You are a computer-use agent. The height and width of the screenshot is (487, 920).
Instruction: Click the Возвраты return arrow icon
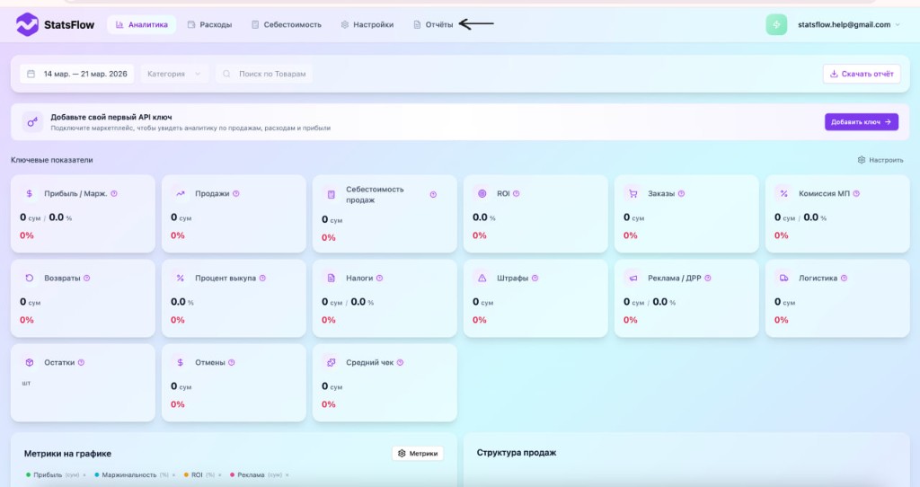click(x=30, y=279)
